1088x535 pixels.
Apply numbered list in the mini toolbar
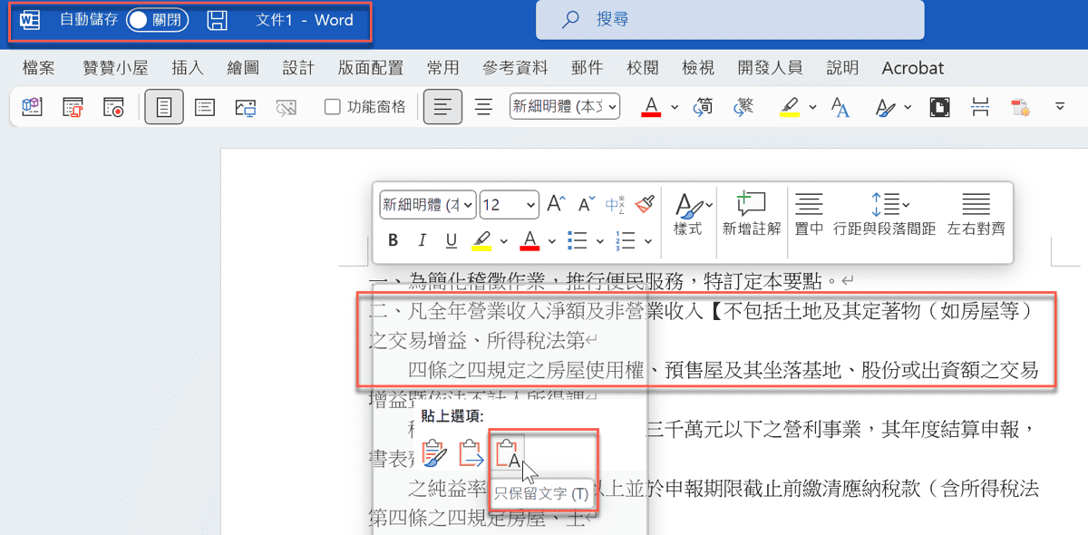625,240
